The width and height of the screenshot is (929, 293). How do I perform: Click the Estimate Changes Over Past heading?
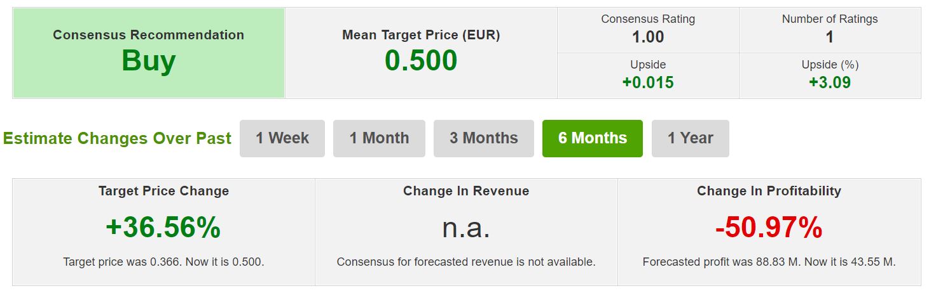[x=117, y=139]
